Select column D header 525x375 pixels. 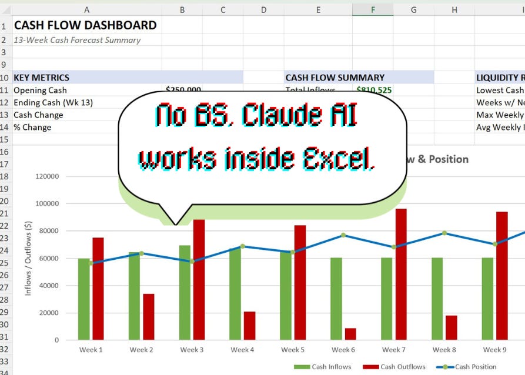(264, 10)
